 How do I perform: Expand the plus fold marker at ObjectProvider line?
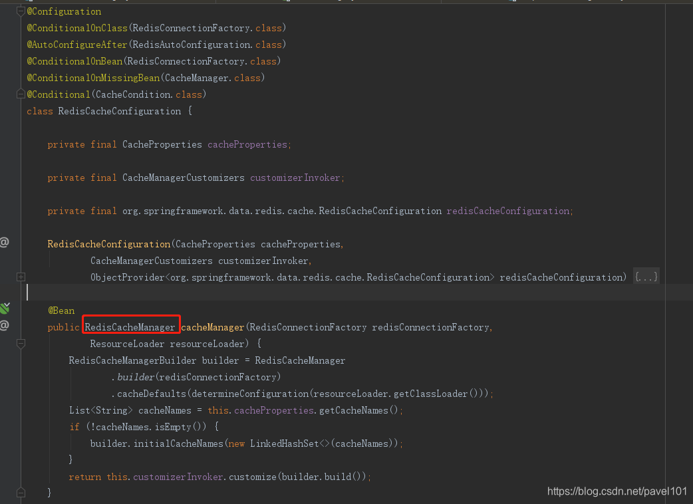(x=21, y=277)
